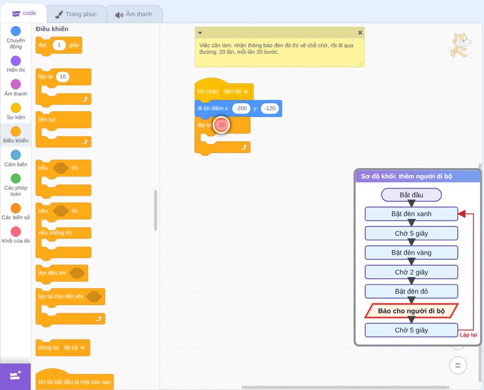Viewport: 484px width, 390px height.
Task: Select the Khối của tôi category circle
Action: click(15, 231)
